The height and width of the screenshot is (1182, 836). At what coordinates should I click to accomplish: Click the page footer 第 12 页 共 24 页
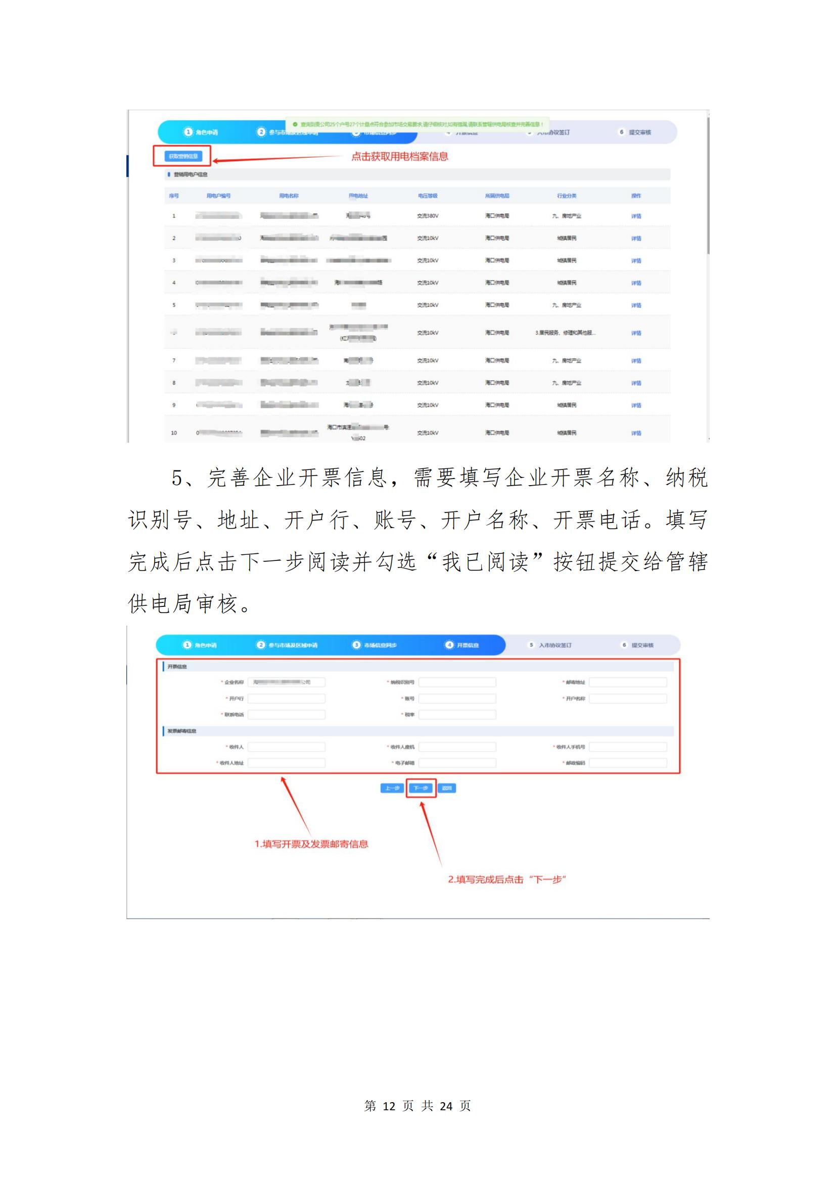(417, 1106)
